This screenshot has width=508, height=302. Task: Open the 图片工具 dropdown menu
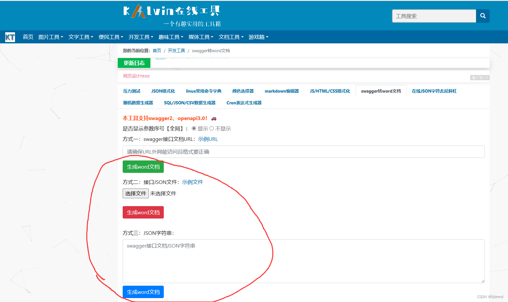[x=51, y=37]
